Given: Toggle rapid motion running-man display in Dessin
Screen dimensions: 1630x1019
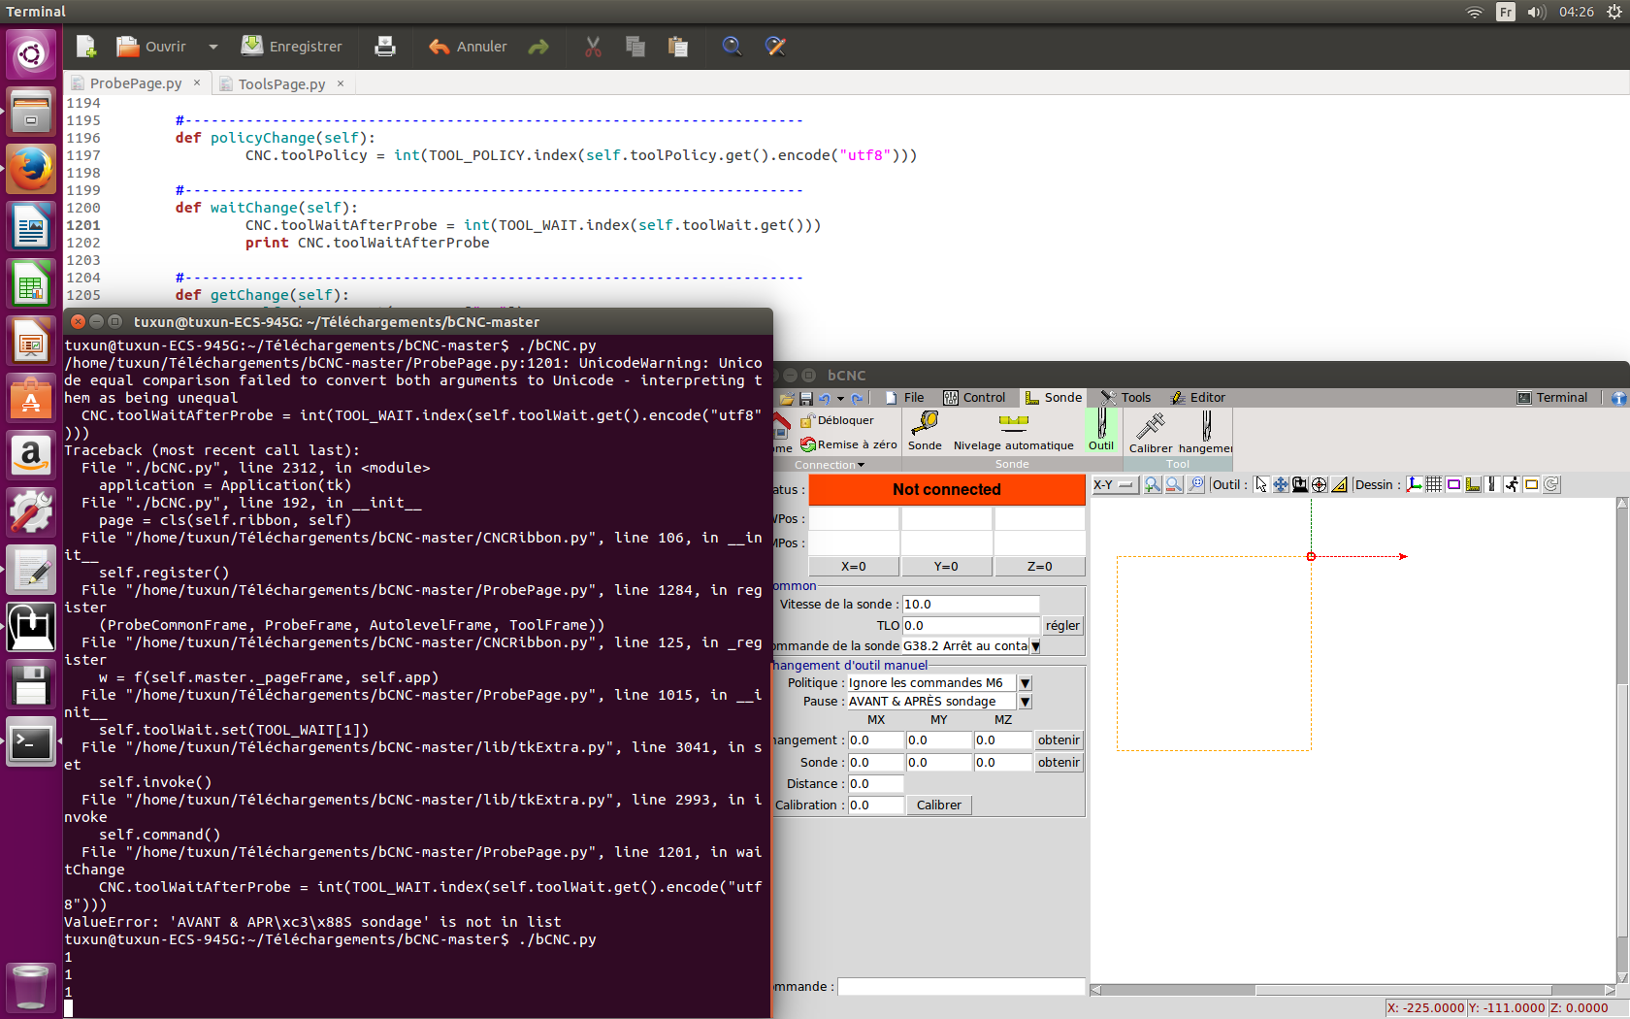Looking at the screenshot, I should coord(1512,484).
